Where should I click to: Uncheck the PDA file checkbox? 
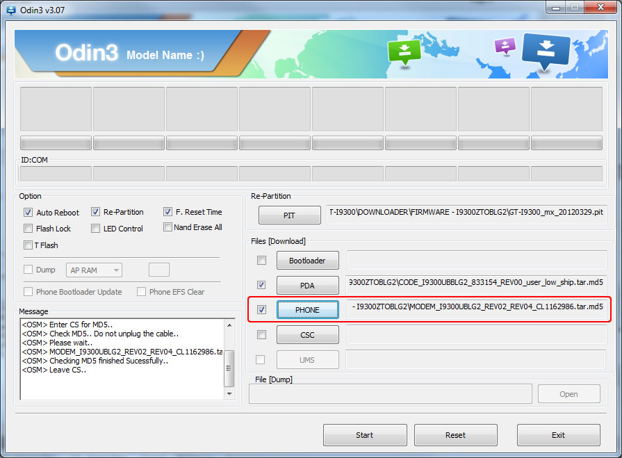261,285
